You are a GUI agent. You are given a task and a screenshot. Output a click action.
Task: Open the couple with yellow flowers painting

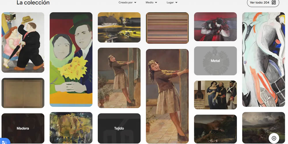tap(71, 60)
